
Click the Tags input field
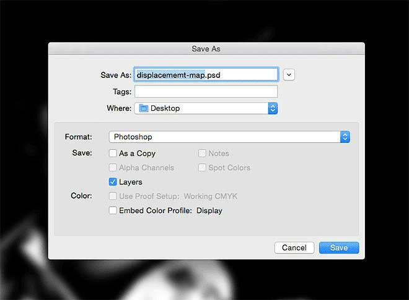206,92
